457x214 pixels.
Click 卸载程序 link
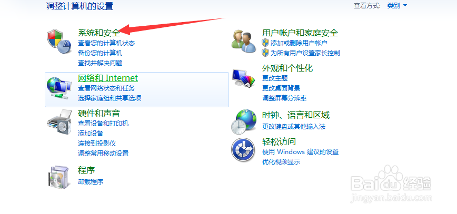(x=91, y=182)
